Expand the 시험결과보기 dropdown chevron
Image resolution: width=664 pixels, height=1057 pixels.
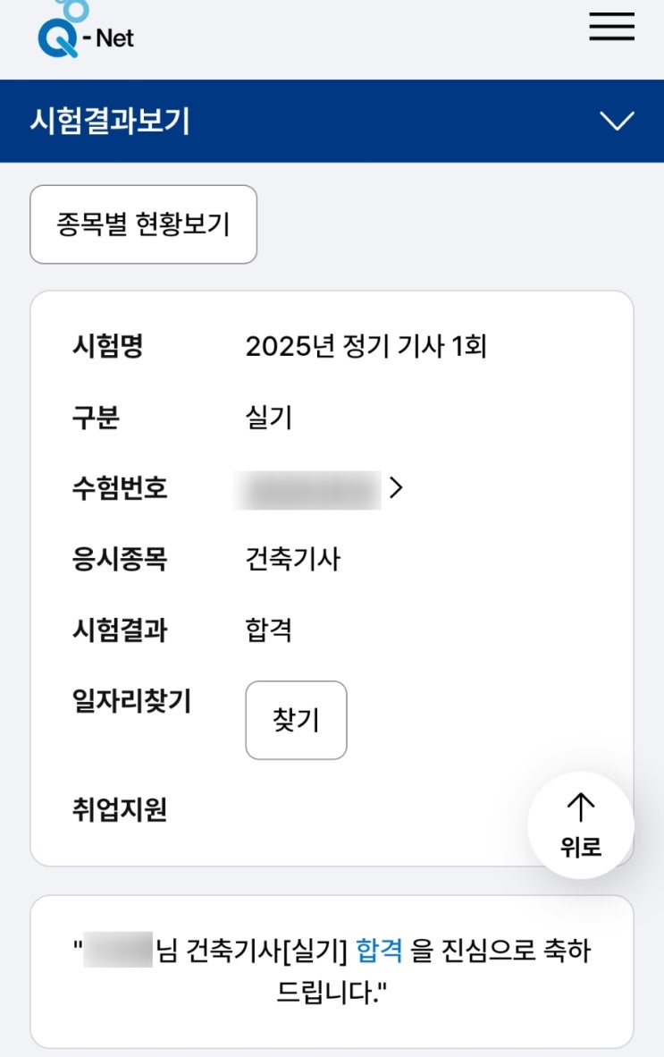click(x=617, y=121)
